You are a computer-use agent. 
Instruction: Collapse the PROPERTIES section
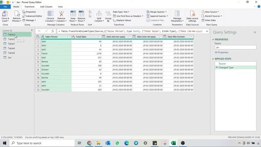pos(213,40)
